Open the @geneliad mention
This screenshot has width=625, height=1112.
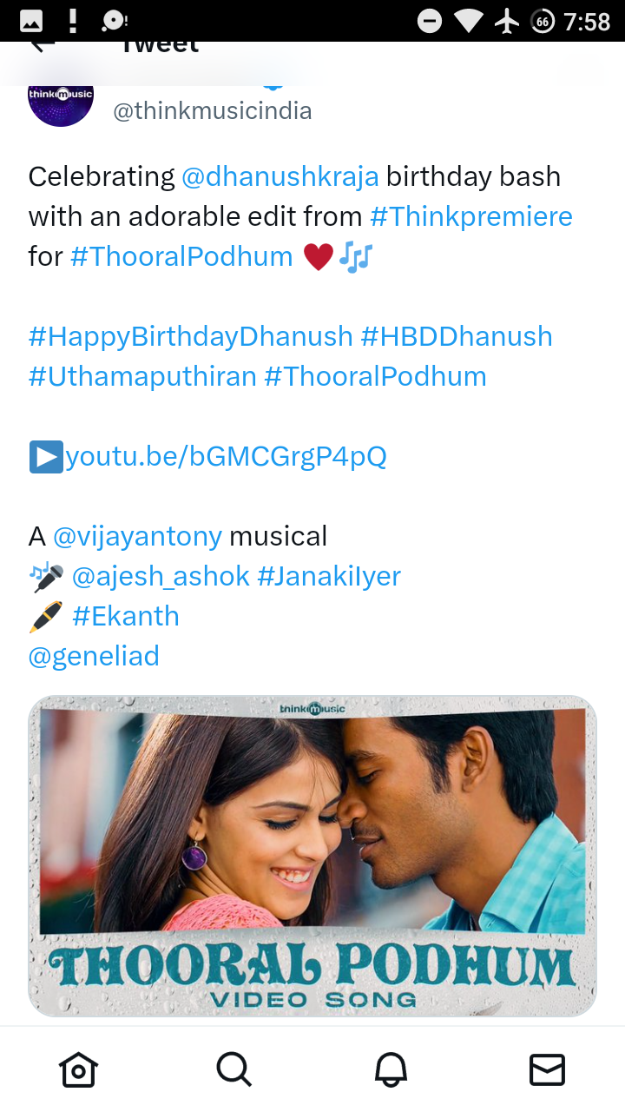pos(94,656)
